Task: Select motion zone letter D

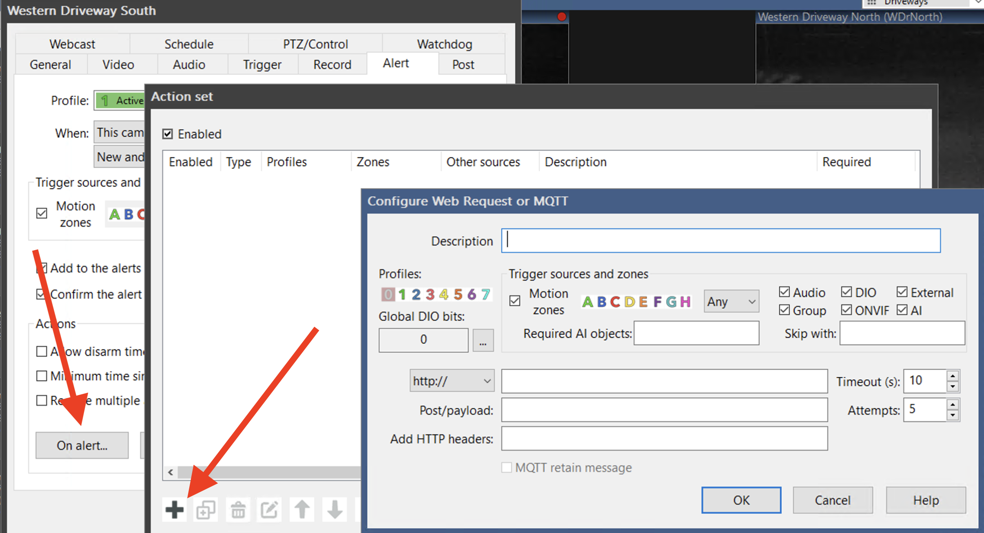Action: [629, 302]
